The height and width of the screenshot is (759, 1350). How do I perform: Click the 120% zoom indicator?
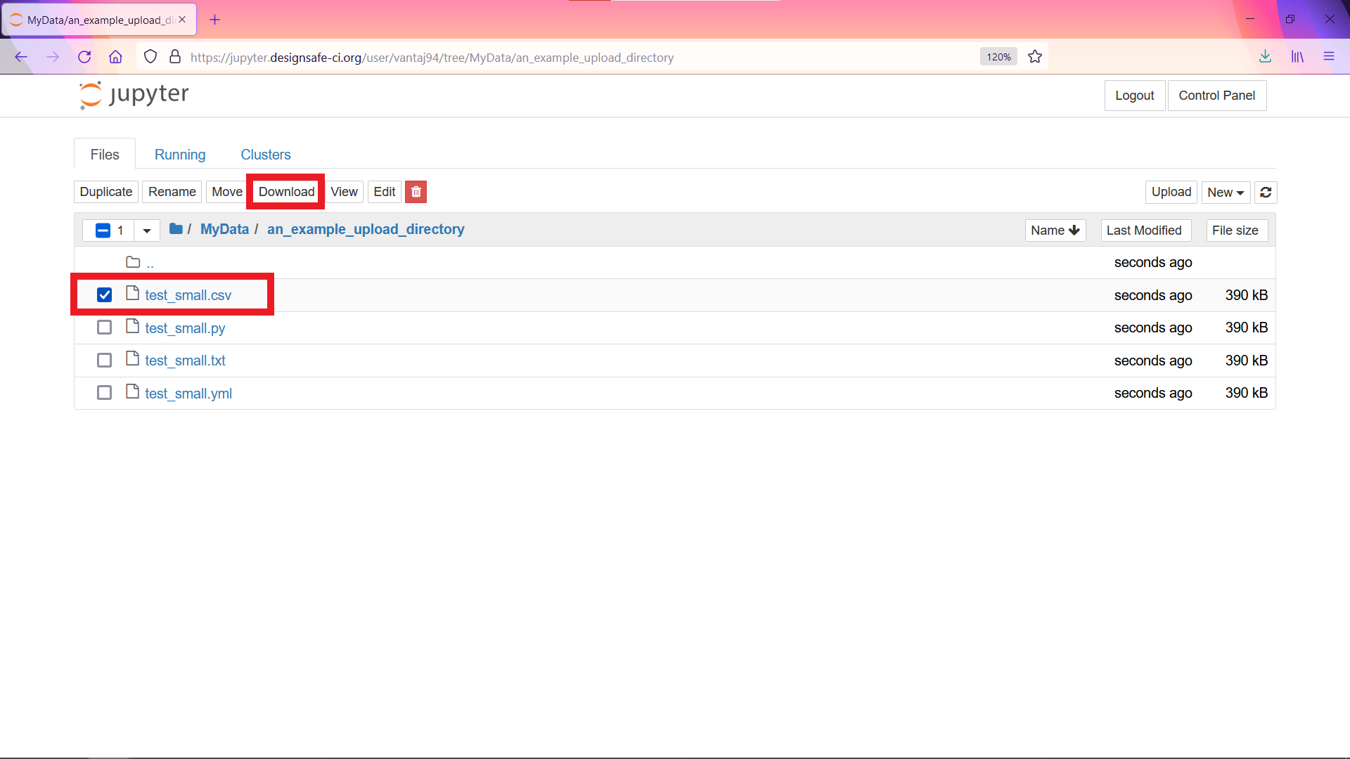tap(998, 56)
